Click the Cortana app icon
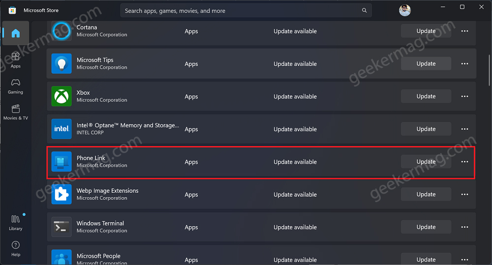The image size is (492, 265). click(61, 31)
